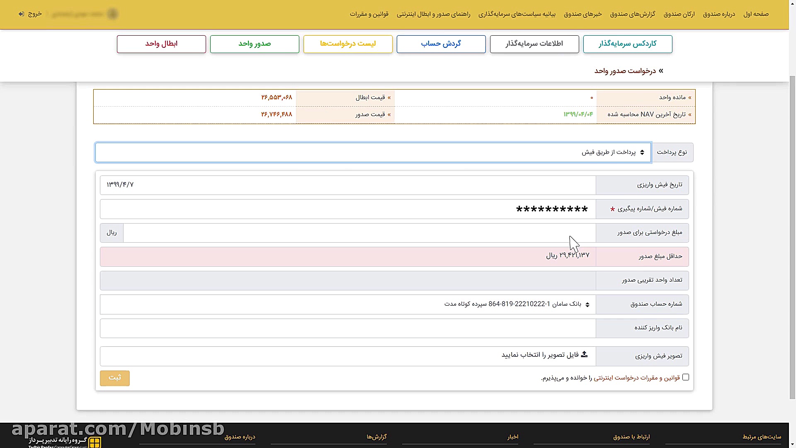Select کاردکس سرمایه‌گذار tab

coord(628,44)
